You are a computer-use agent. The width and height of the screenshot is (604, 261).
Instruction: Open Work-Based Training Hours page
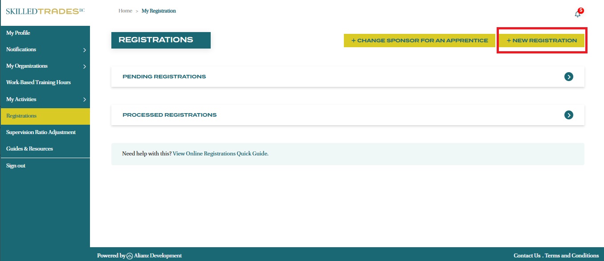(38, 82)
